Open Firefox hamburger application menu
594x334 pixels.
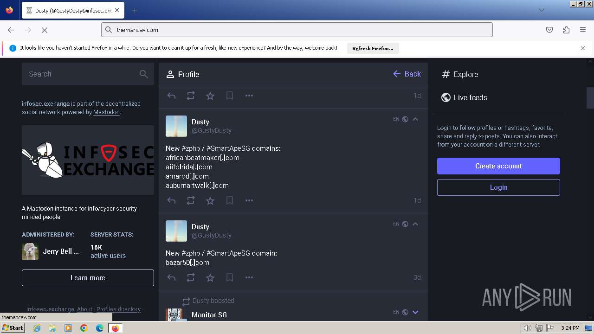[583, 30]
